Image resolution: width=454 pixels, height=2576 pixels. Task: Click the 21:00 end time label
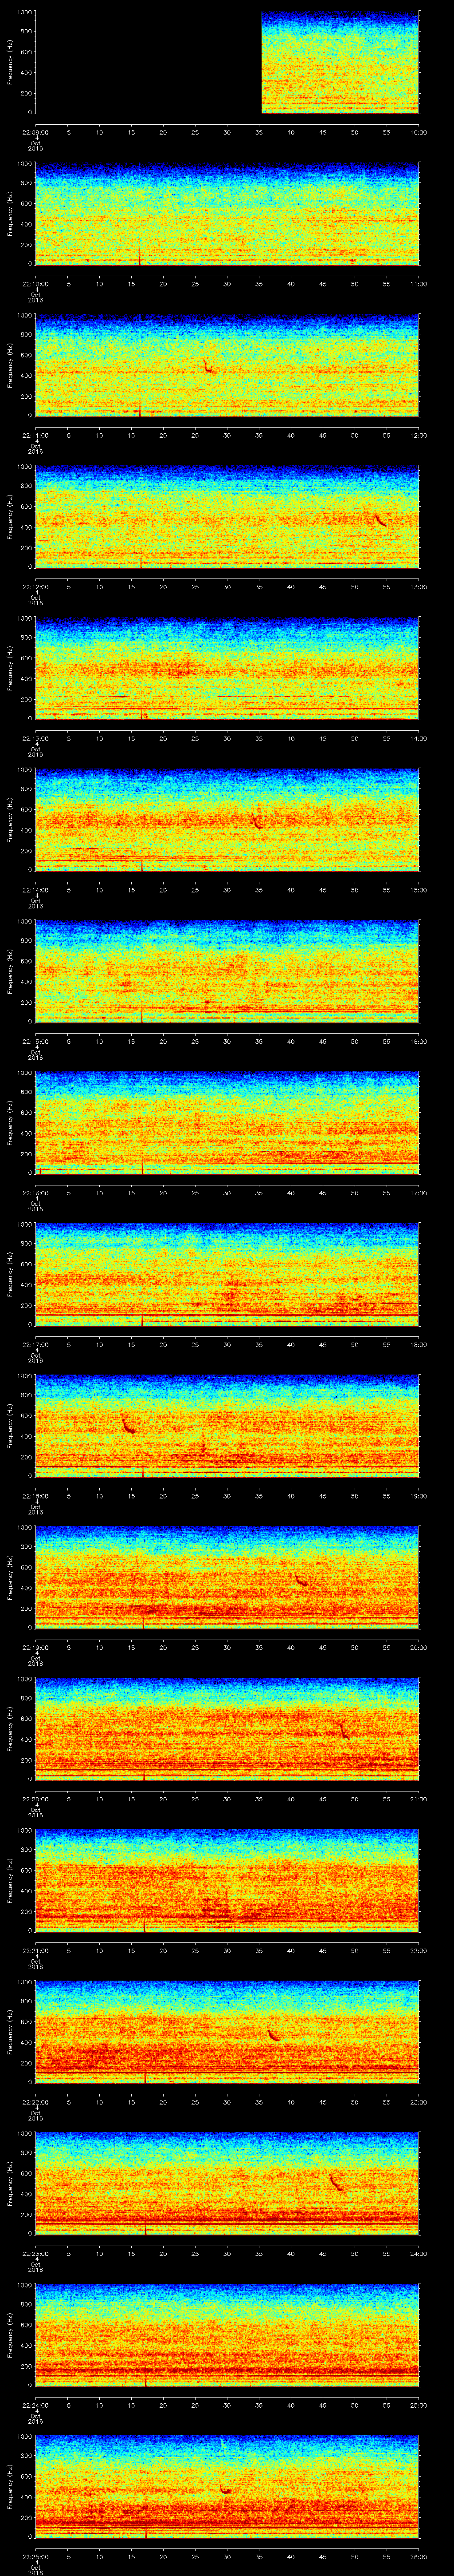point(419,1799)
